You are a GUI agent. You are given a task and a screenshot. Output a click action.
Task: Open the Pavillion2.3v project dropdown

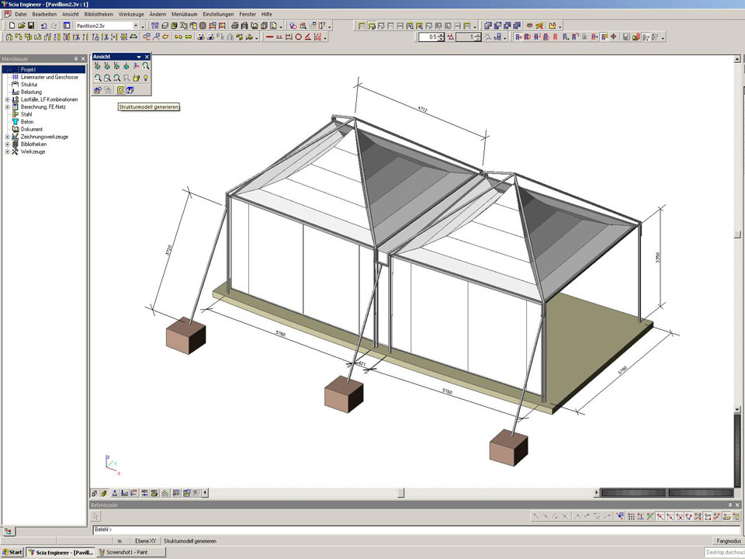[x=143, y=26]
